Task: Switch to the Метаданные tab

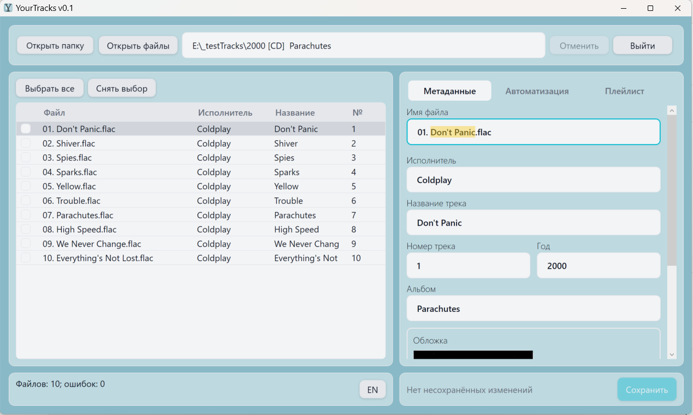Action: pyautogui.click(x=449, y=91)
